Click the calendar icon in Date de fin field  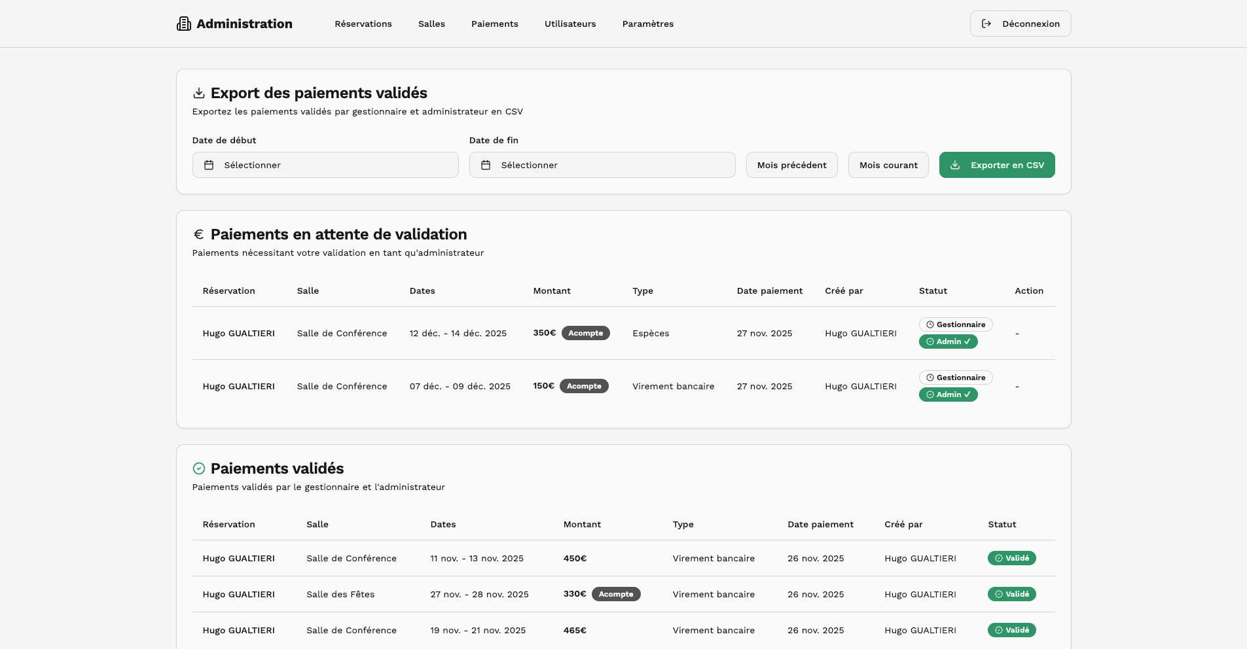(x=486, y=165)
